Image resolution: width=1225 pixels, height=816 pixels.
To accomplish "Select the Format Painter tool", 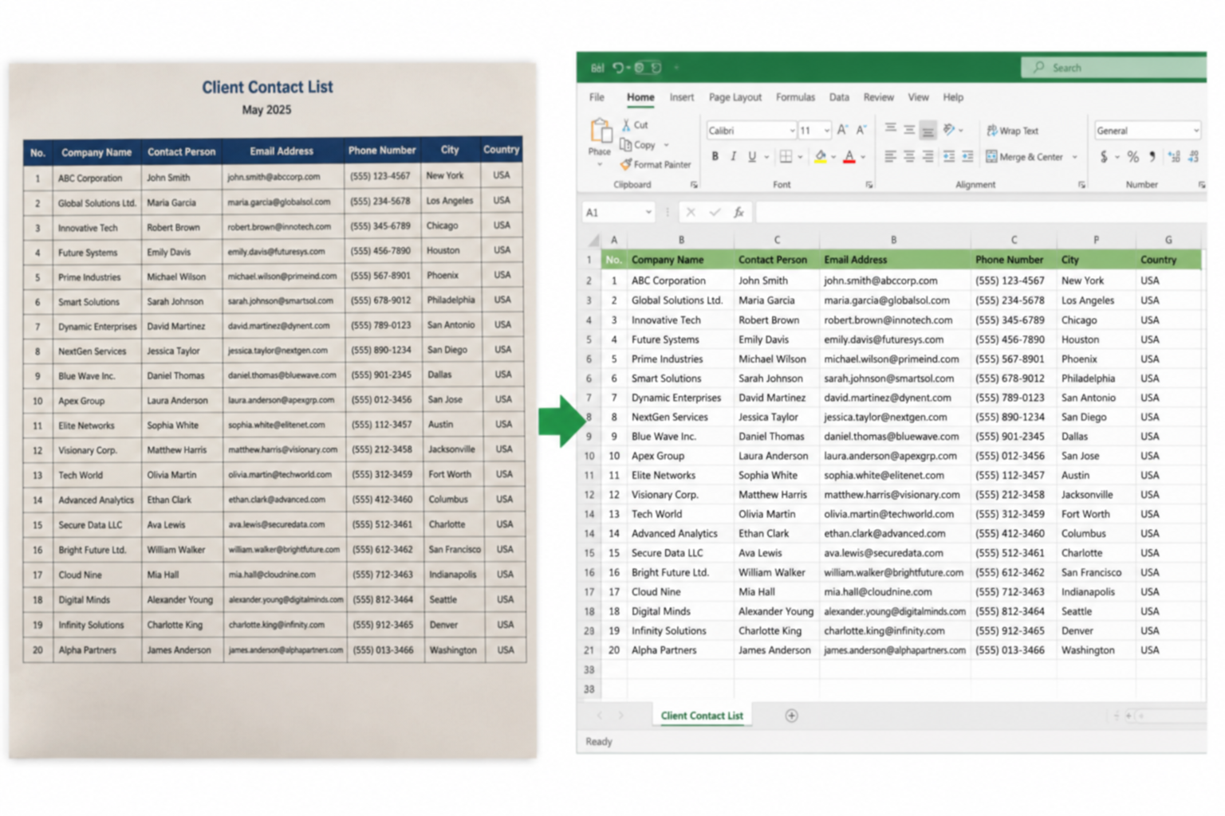I will tap(656, 165).
